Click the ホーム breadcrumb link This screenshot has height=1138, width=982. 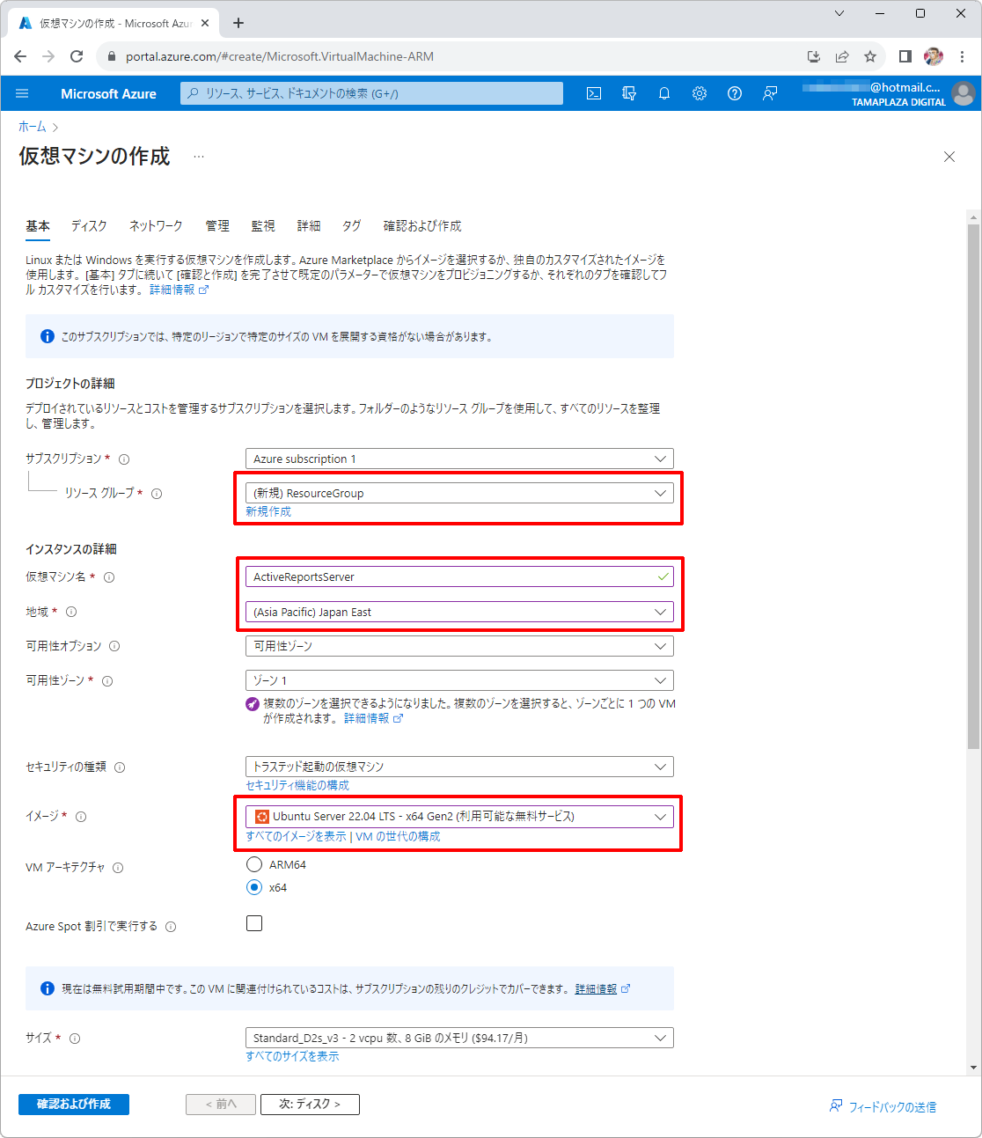[x=33, y=127]
